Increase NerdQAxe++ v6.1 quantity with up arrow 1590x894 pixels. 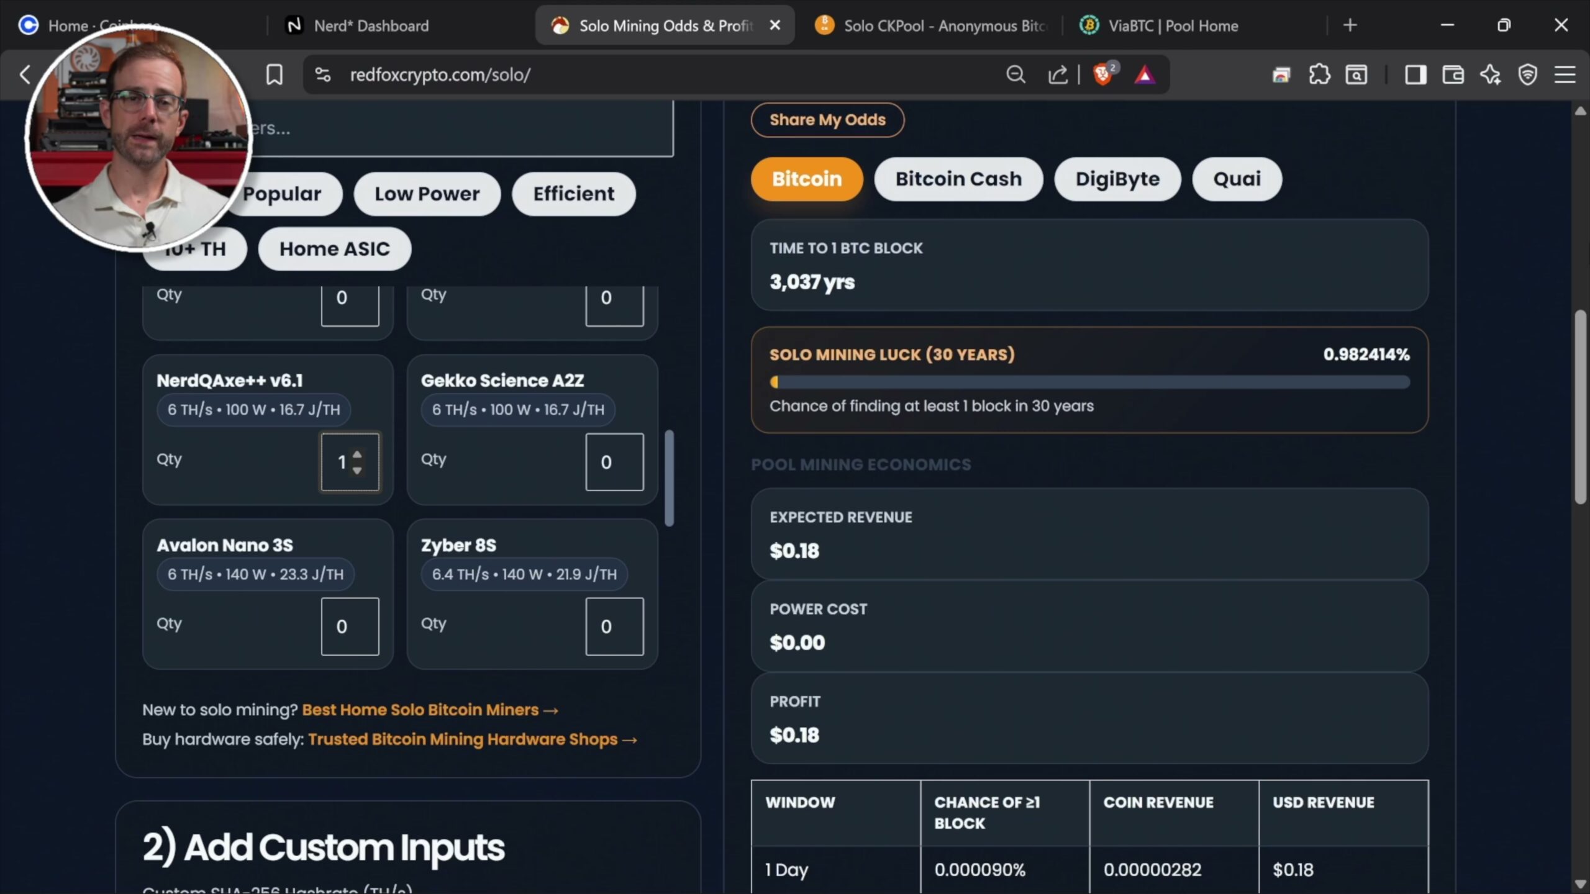357,454
